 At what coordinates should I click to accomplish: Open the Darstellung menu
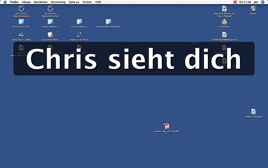58,2
